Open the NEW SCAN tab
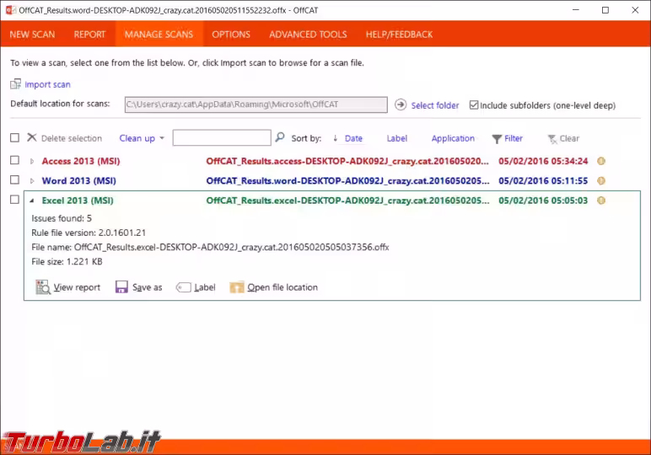This screenshot has width=651, height=455. coord(32,35)
